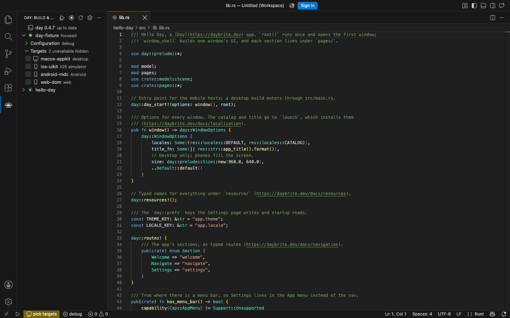510x318 pixels.
Task: Check the web-dom target checkbox
Action: (x=28, y=82)
